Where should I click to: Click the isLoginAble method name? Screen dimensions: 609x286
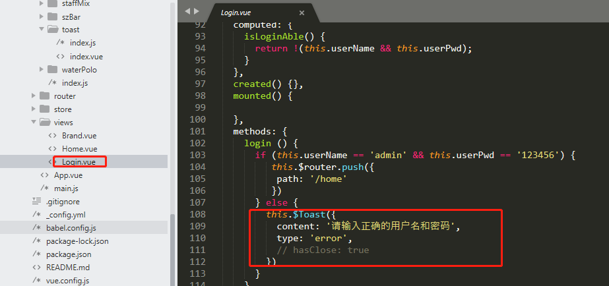(274, 36)
